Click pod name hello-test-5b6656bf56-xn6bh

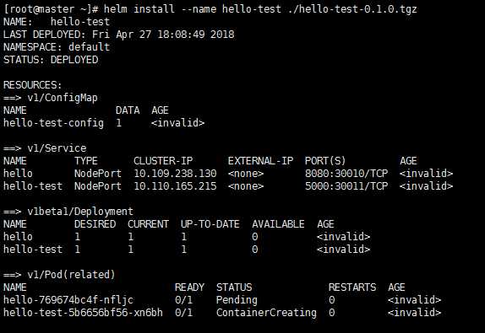coord(83,313)
